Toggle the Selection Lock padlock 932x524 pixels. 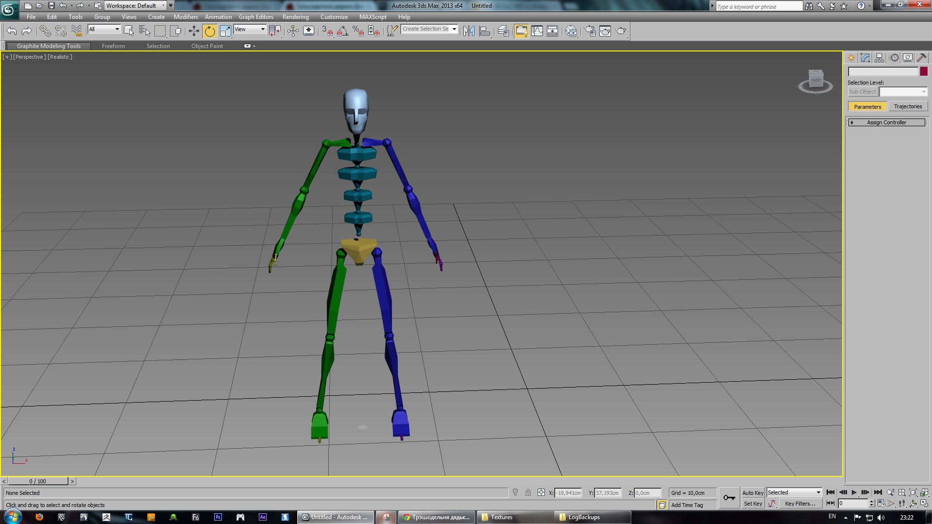[x=528, y=492]
